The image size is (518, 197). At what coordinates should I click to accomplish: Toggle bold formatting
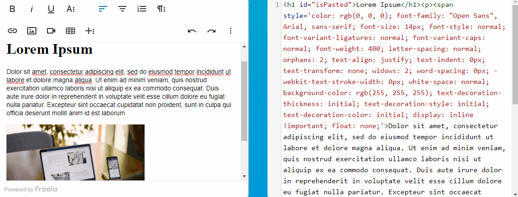(12, 9)
